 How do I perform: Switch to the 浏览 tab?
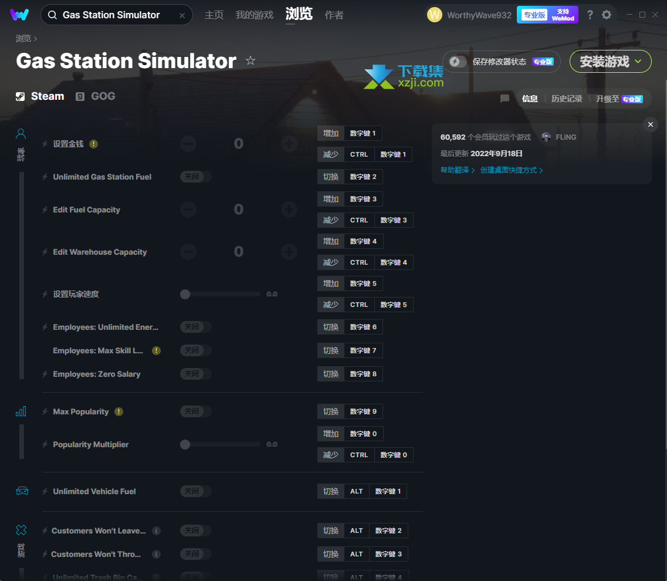pyautogui.click(x=299, y=14)
